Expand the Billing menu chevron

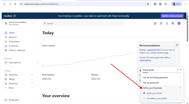32,79
